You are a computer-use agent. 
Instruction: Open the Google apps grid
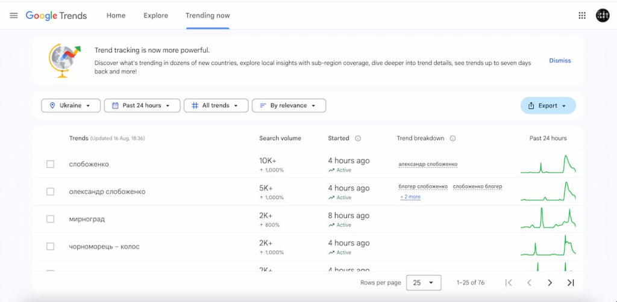[582, 16]
